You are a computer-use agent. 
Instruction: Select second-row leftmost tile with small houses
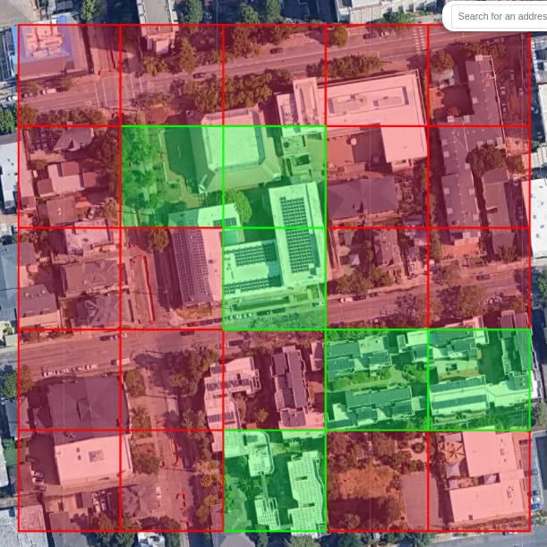(70, 177)
